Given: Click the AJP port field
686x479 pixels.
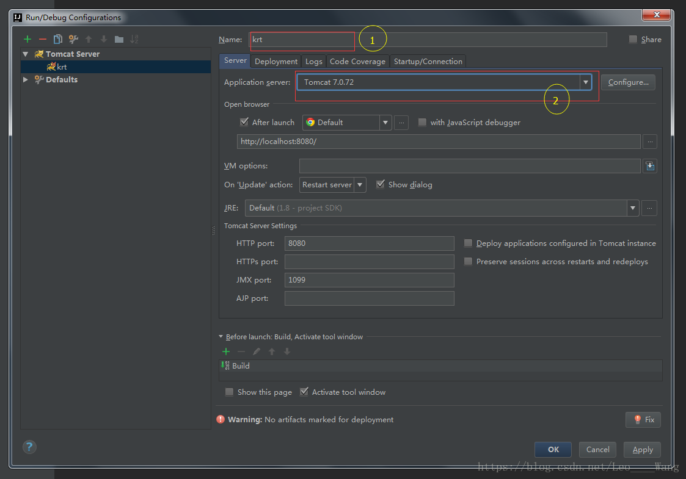Looking at the screenshot, I should click(369, 298).
